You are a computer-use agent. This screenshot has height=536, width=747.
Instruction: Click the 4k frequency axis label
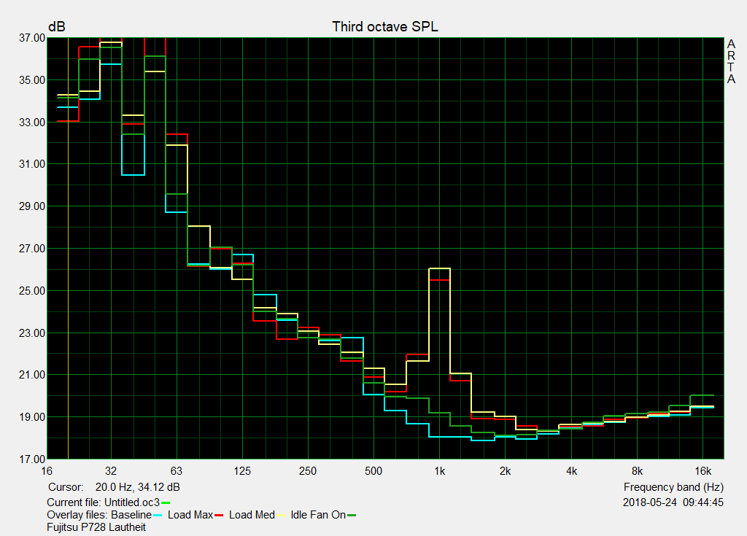click(571, 471)
